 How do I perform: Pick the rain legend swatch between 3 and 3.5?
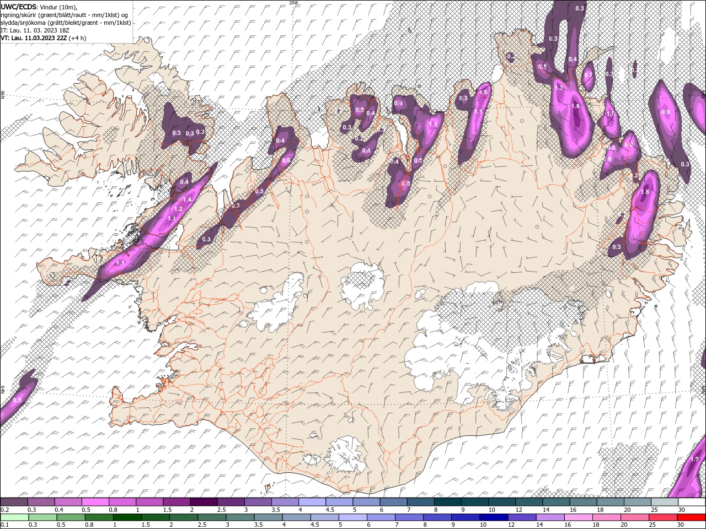pyautogui.click(x=240, y=517)
